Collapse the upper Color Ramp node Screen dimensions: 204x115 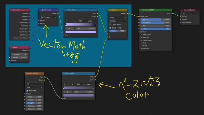(66, 10)
